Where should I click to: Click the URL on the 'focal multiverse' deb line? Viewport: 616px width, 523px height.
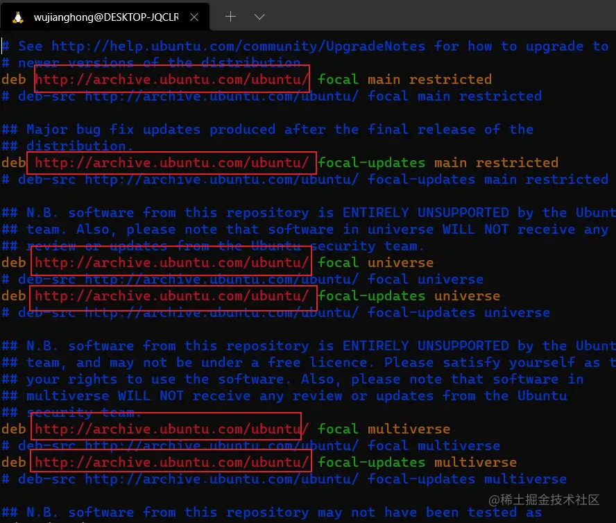pyautogui.click(x=171, y=429)
